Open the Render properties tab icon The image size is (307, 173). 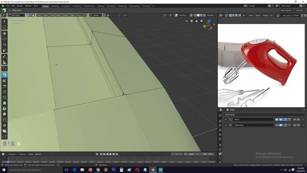[220, 121]
